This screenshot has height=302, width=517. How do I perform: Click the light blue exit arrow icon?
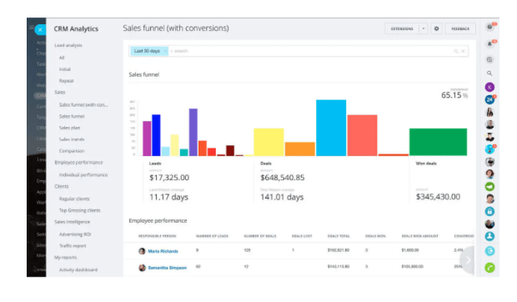coord(489,251)
